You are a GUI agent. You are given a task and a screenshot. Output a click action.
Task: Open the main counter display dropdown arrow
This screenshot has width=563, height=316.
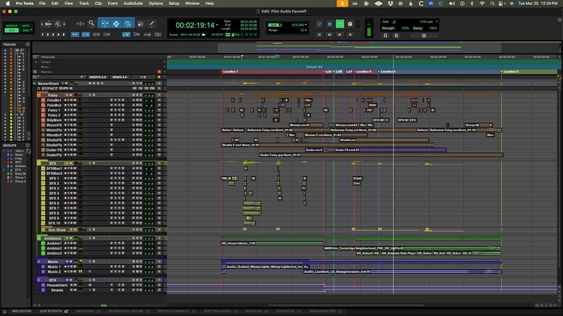217,24
